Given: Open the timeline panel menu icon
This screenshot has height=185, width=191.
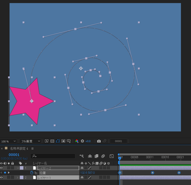Looking at the screenshot, I should [32, 149].
